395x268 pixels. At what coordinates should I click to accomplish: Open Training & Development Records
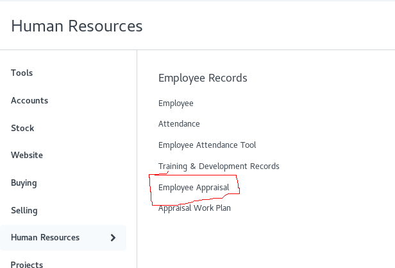point(219,166)
